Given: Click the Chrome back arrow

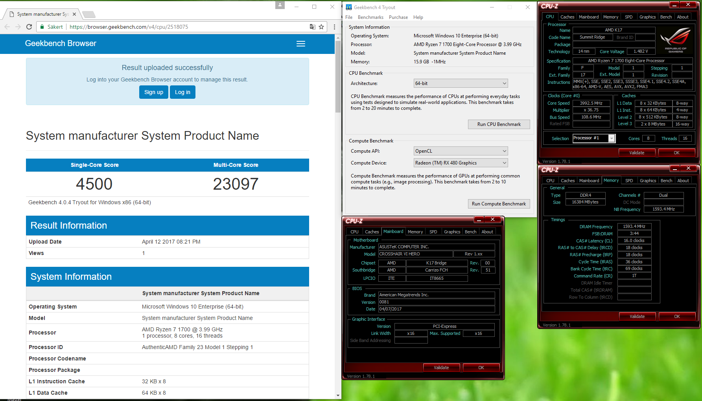Looking at the screenshot, I should tap(7, 27).
